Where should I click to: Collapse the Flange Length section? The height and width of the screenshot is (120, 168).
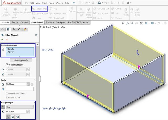[35, 102]
